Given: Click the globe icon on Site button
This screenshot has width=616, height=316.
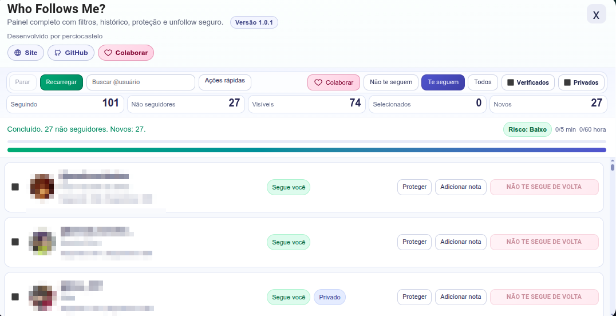Looking at the screenshot, I should [18, 53].
